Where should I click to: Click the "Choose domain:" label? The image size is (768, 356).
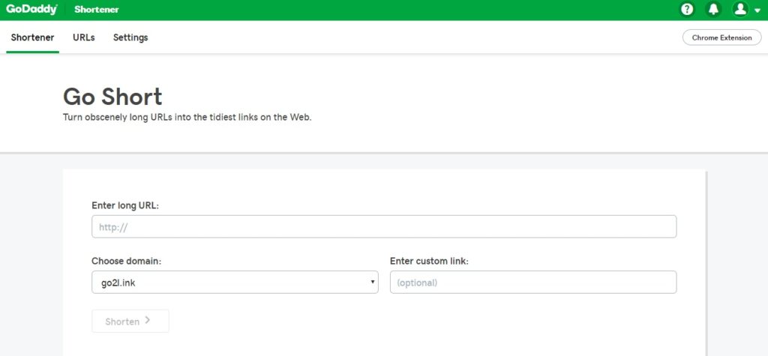click(126, 261)
